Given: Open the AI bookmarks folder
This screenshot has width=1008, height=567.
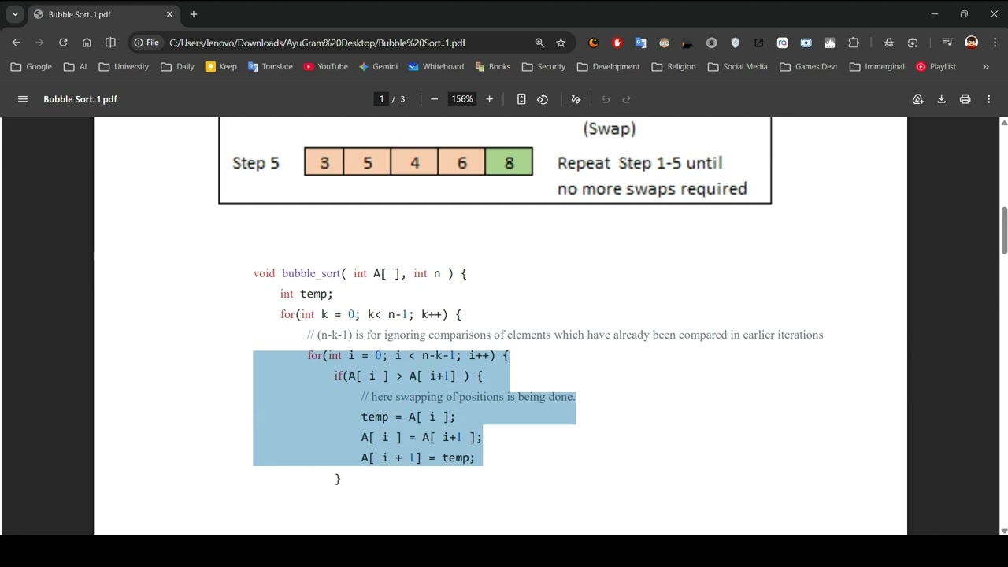Looking at the screenshot, I should [76, 67].
